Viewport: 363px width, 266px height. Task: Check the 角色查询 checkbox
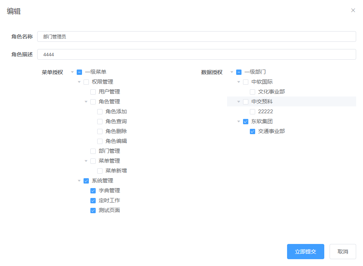click(100, 121)
